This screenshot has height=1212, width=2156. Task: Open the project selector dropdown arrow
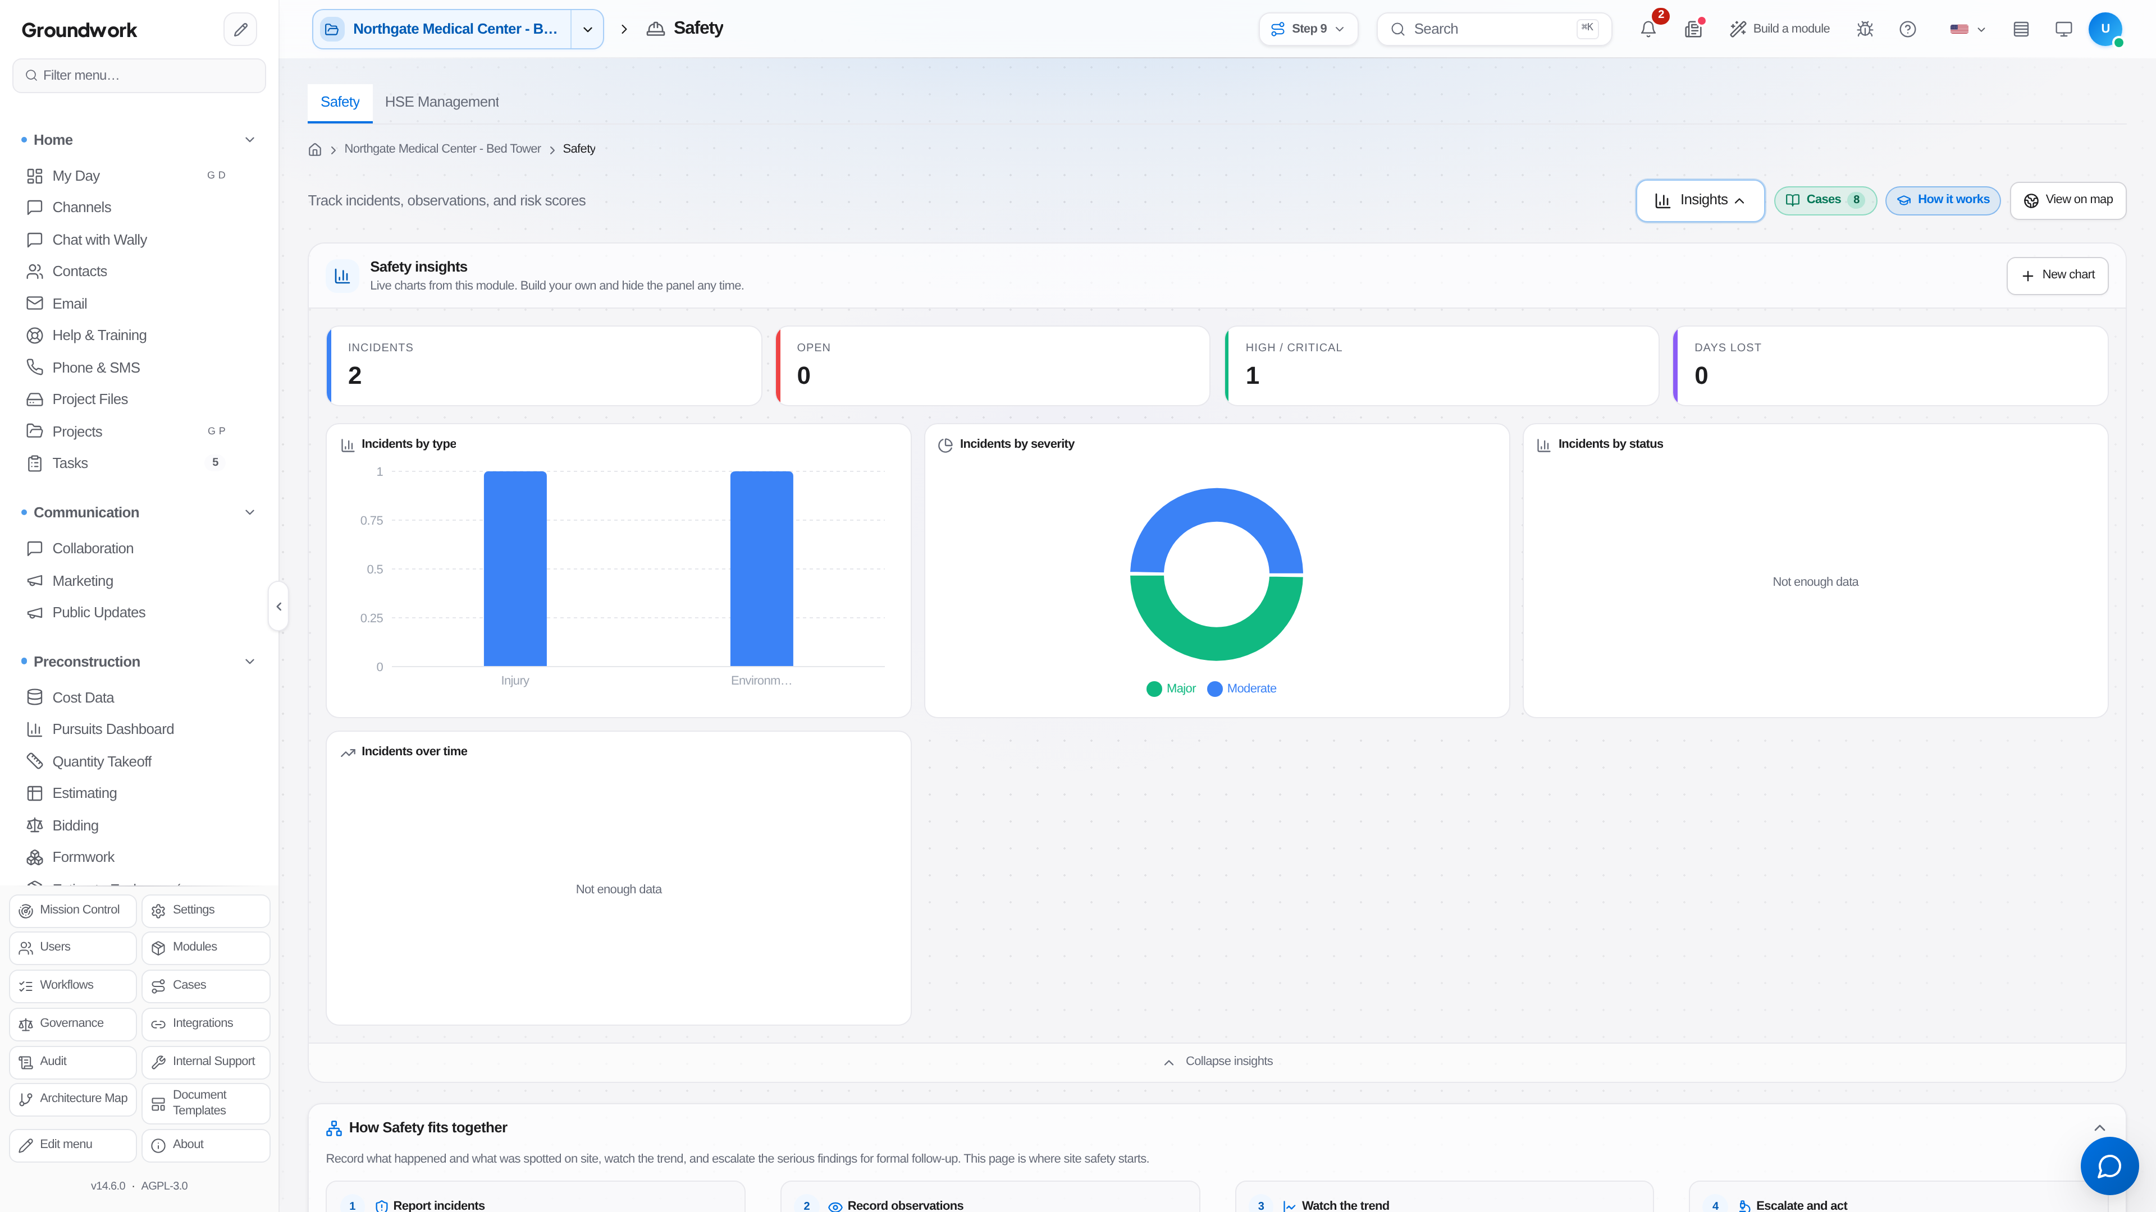pyautogui.click(x=587, y=29)
